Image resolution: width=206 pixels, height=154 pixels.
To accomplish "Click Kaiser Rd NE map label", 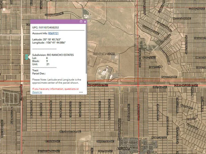I will pos(159,137).
